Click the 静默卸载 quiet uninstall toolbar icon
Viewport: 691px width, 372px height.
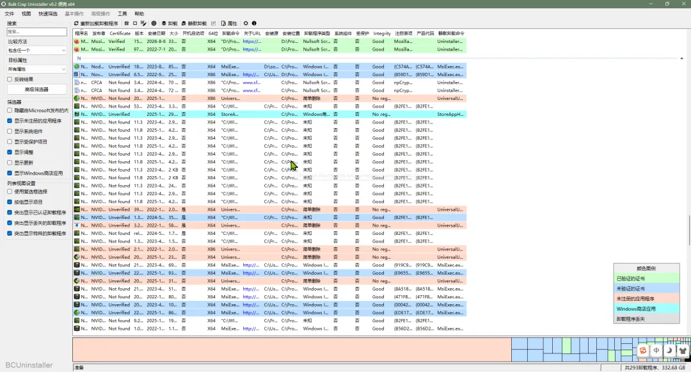[x=184, y=23]
